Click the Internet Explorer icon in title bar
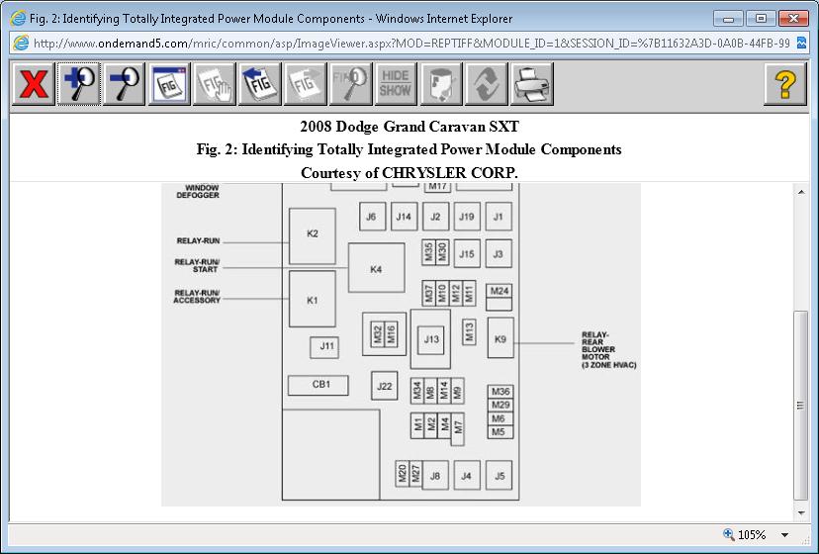 [18, 18]
